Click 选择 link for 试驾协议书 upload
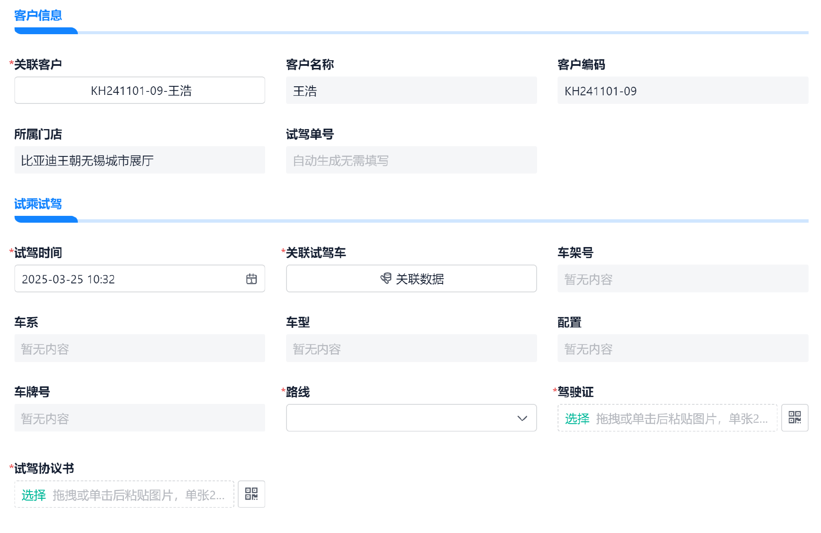 (x=34, y=495)
